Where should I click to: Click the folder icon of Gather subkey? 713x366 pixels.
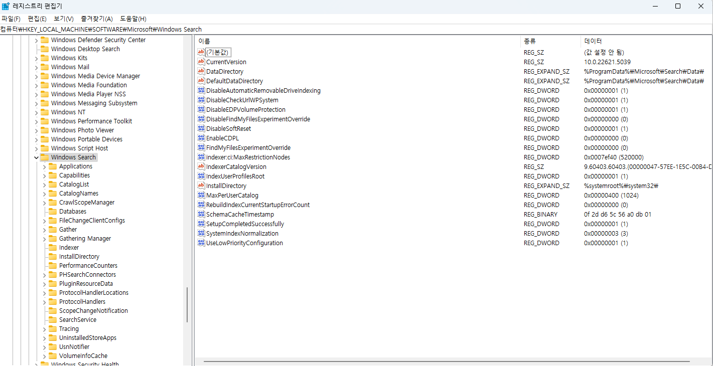tap(53, 229)
